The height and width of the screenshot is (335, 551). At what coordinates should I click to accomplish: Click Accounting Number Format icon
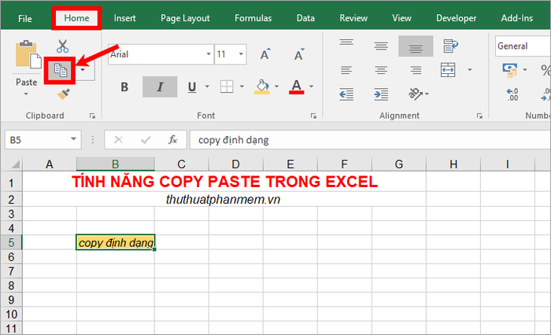[x=510, y=70]
